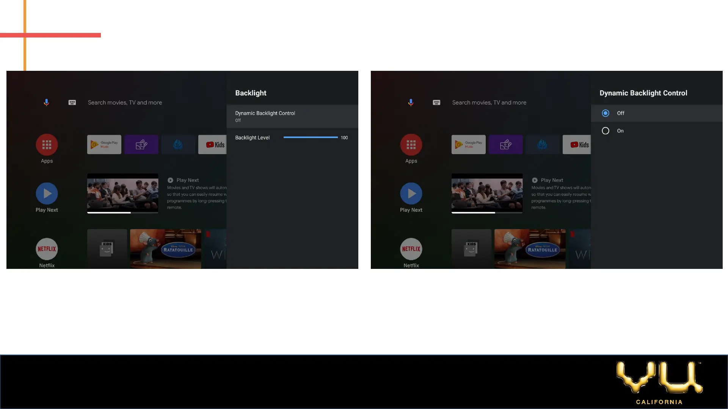Click Play Next icon in Off/On options screenshot
Viewport: 728px width, 409px height.
tap(411, 194)
